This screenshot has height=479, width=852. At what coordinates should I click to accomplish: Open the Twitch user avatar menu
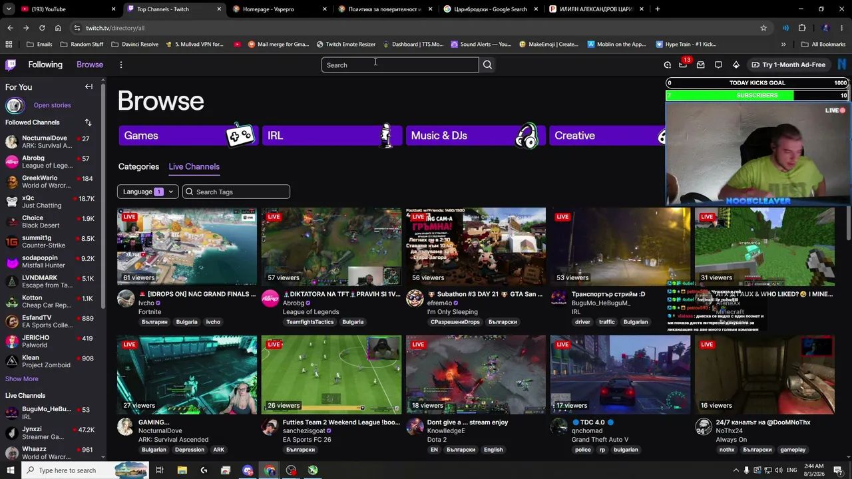pos(842,65)
